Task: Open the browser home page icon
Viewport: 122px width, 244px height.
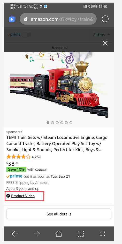Action: [59, 234]
